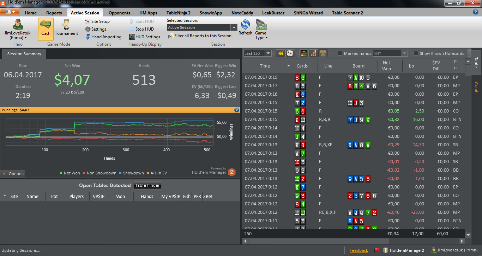
Task: Open the ribbon Settings gear option
Action: point(96,29)
